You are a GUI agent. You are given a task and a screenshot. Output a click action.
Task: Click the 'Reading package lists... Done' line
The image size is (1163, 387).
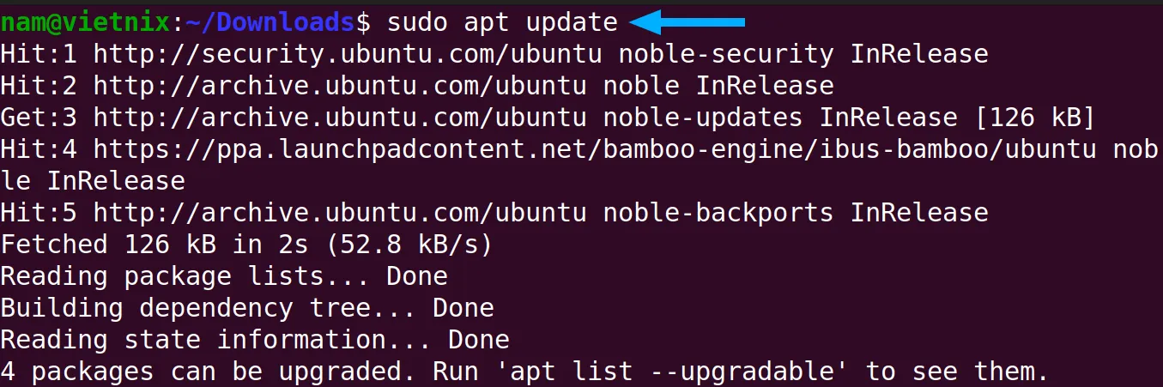point(224,276)
